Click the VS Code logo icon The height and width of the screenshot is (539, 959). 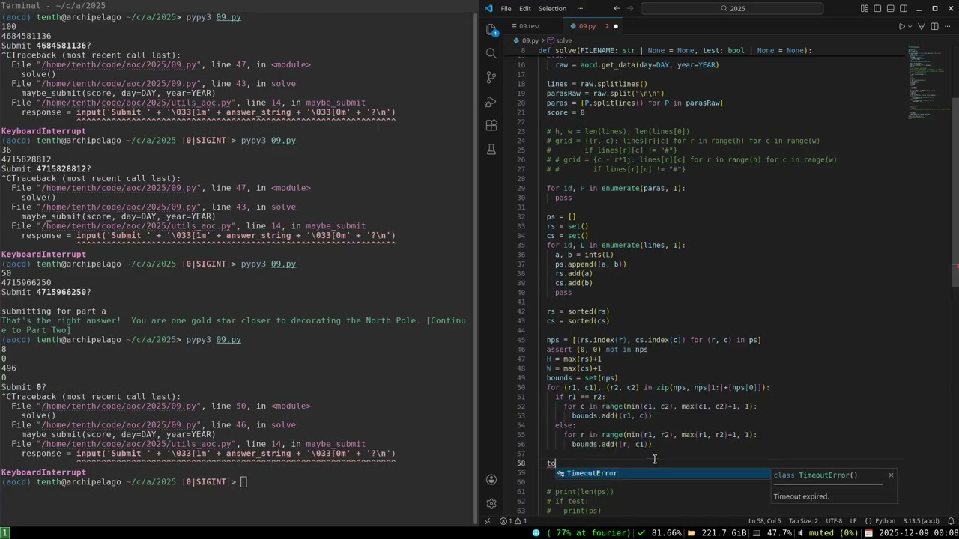pos(488,8)
